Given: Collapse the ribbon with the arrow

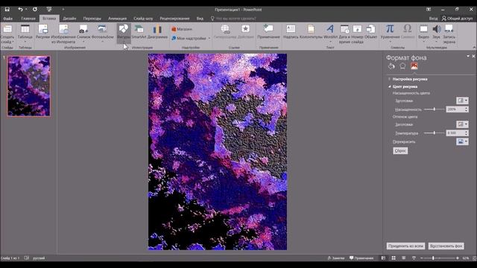Looking at the screenshot, I should point(474,48).
